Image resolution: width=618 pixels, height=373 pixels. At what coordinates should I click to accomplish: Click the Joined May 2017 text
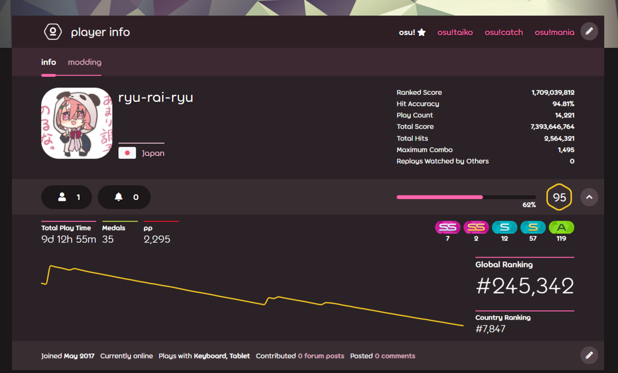click(68, 356)
